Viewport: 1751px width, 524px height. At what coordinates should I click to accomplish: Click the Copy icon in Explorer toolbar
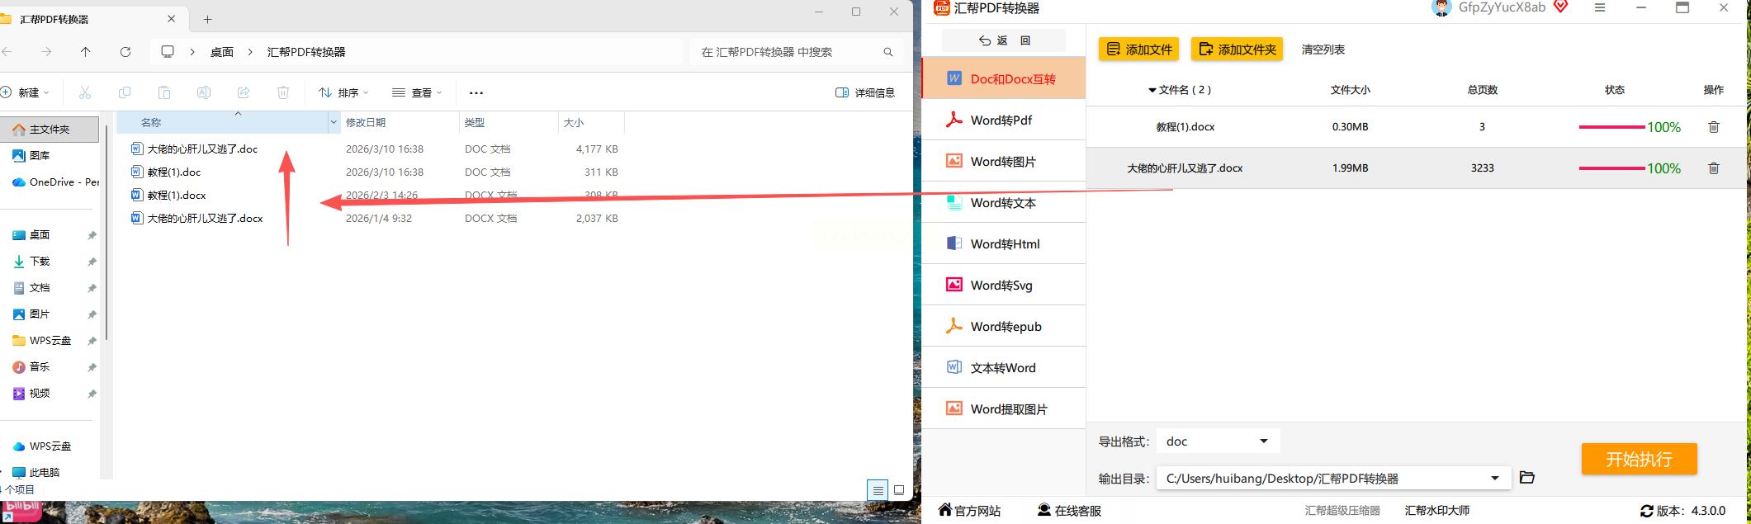(125, 92)
